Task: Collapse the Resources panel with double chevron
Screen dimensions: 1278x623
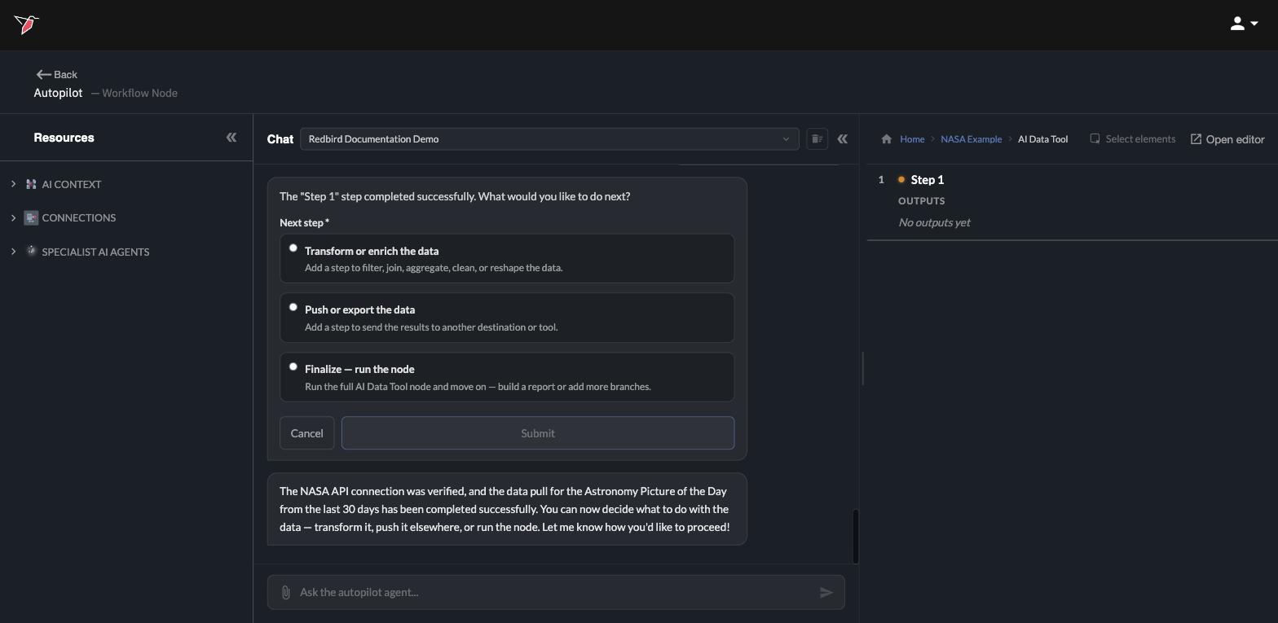Action: 231,138
